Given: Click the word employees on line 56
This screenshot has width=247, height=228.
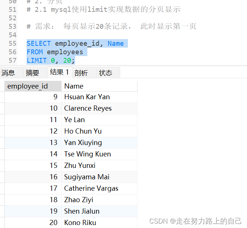Looking at the screenshot, I should pos(65,52).
